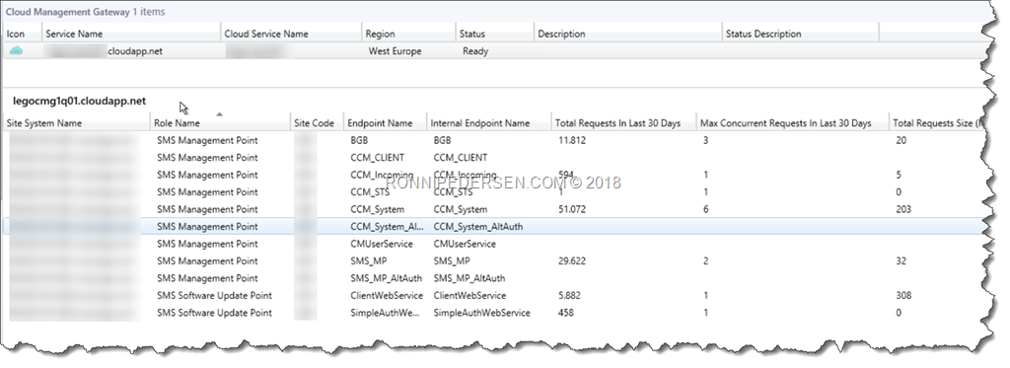Viewport: 1010px width, 368px height.
Task: Click the 11.812 total requests value
Action: pyautogui.click(x=572, y=140)
